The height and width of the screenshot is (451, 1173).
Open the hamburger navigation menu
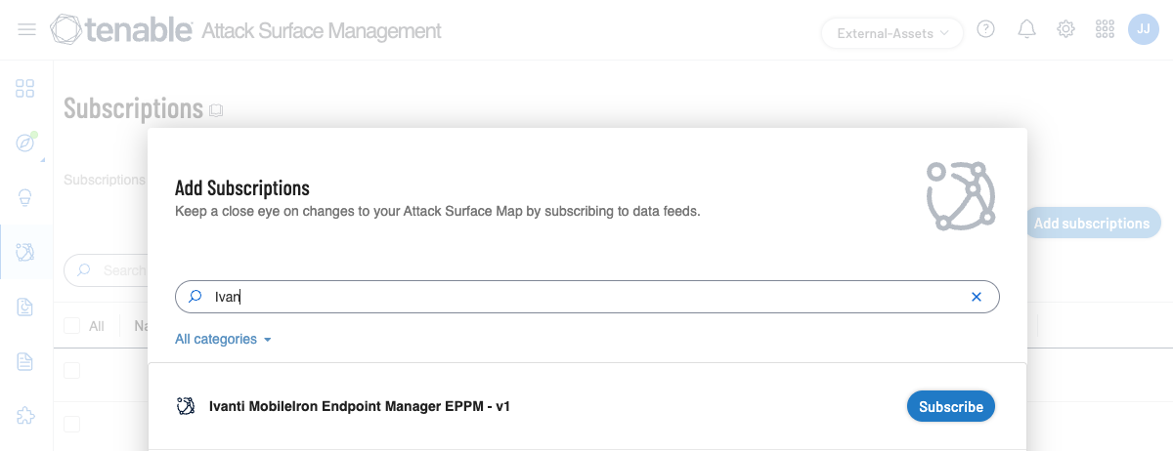point(27,30)
